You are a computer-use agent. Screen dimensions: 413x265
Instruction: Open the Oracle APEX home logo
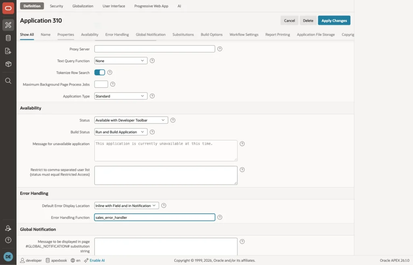(8, 8)
